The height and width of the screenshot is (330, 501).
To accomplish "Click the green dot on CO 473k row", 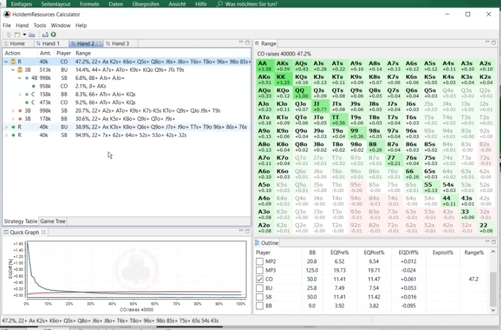I will (x=27, y=102).
